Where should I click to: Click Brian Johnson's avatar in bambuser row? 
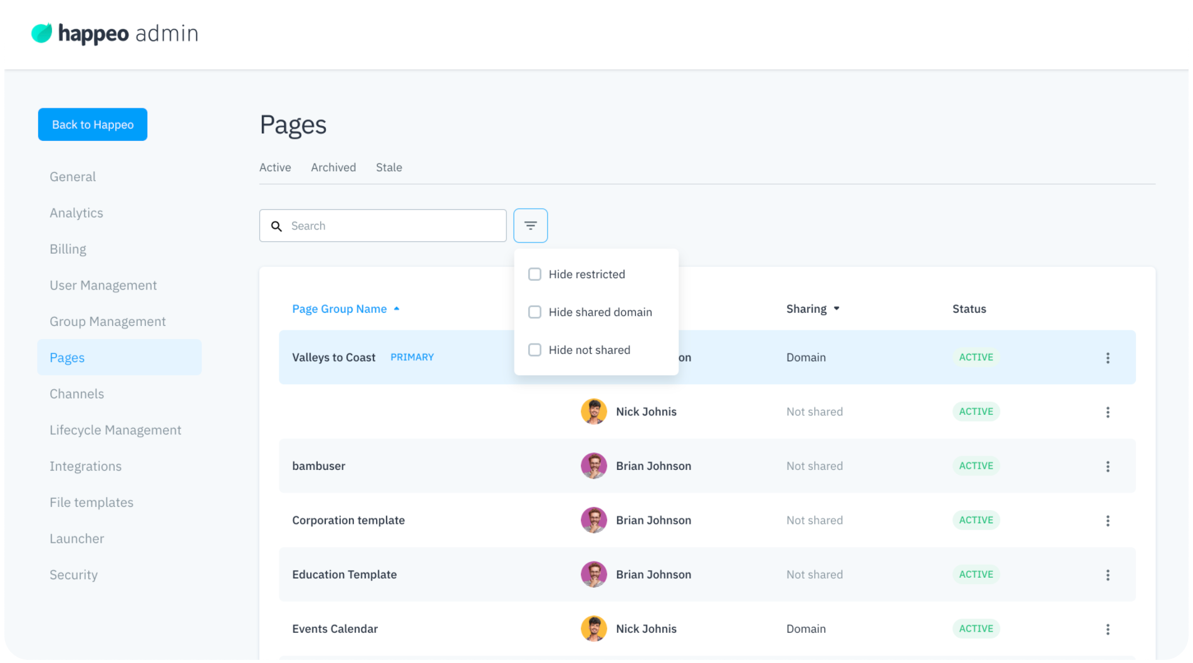coord(593,466)
